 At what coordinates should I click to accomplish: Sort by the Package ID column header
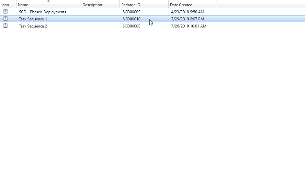coord(144,5)
